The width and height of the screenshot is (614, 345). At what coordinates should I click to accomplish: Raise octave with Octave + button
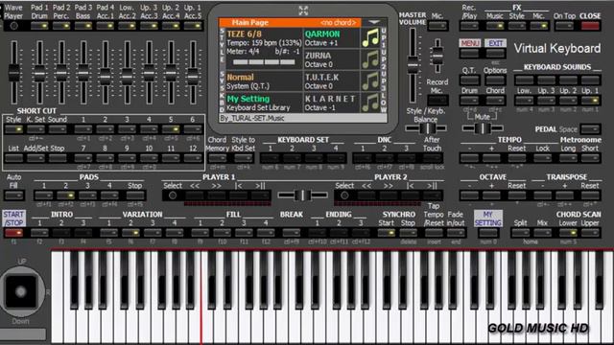(x=491, y=195)
